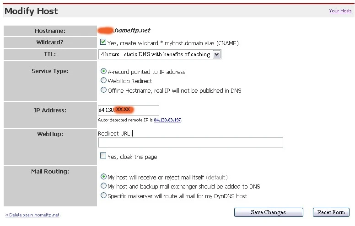Select My host will receive or reject mail
This screenshot has width=355, height=226.
coord(103,177)
